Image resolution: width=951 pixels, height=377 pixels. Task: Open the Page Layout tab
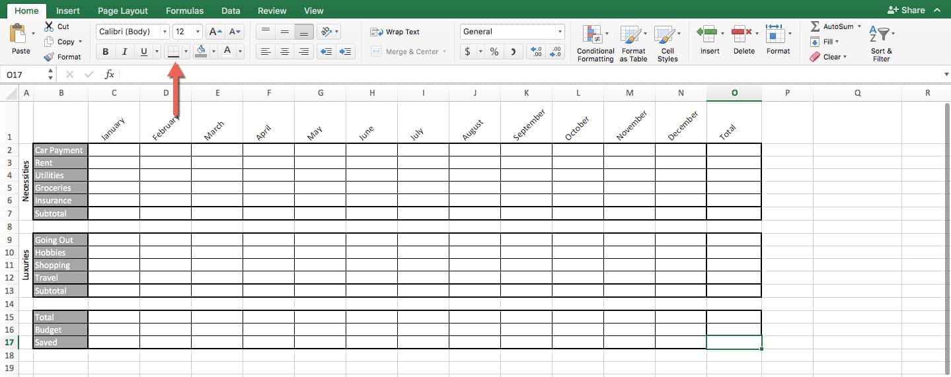coord(123,11)
